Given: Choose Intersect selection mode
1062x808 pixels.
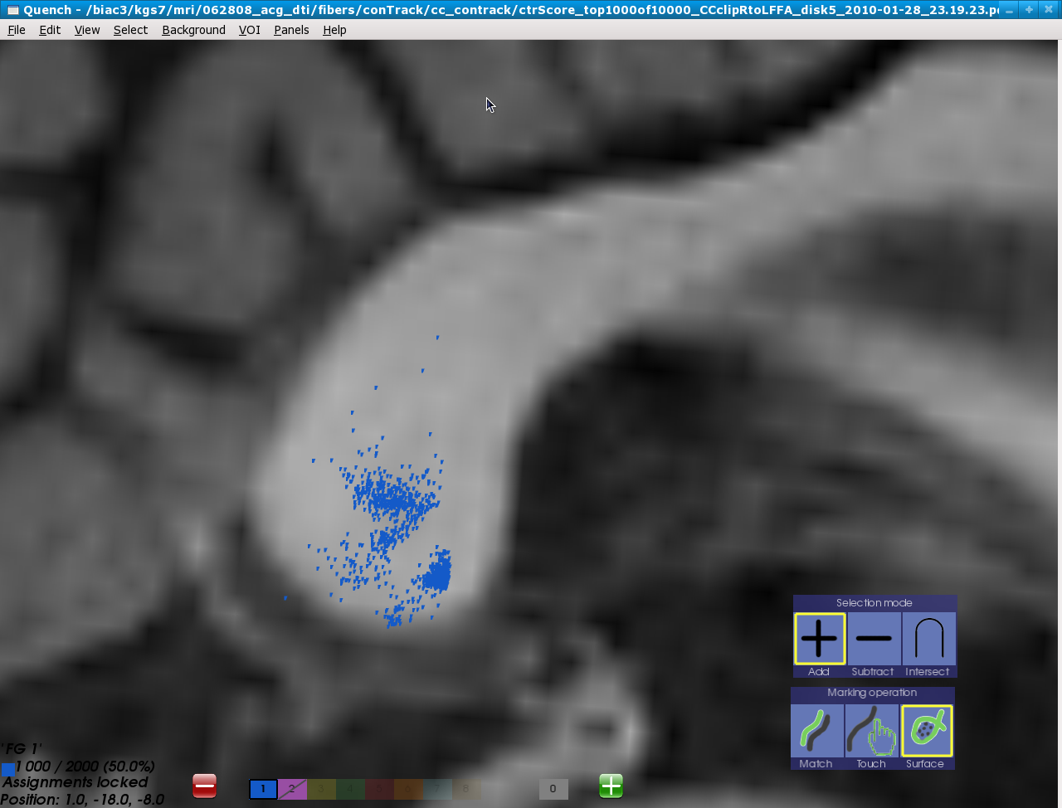Looking at the screenshot, I should point(928,639).
